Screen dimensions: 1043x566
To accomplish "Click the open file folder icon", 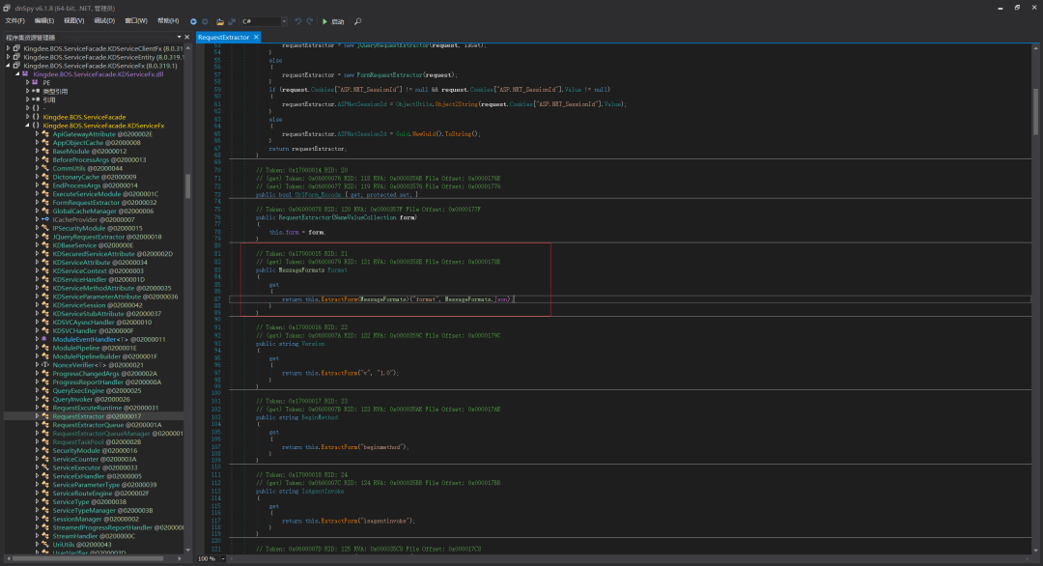I will [219, 21].
